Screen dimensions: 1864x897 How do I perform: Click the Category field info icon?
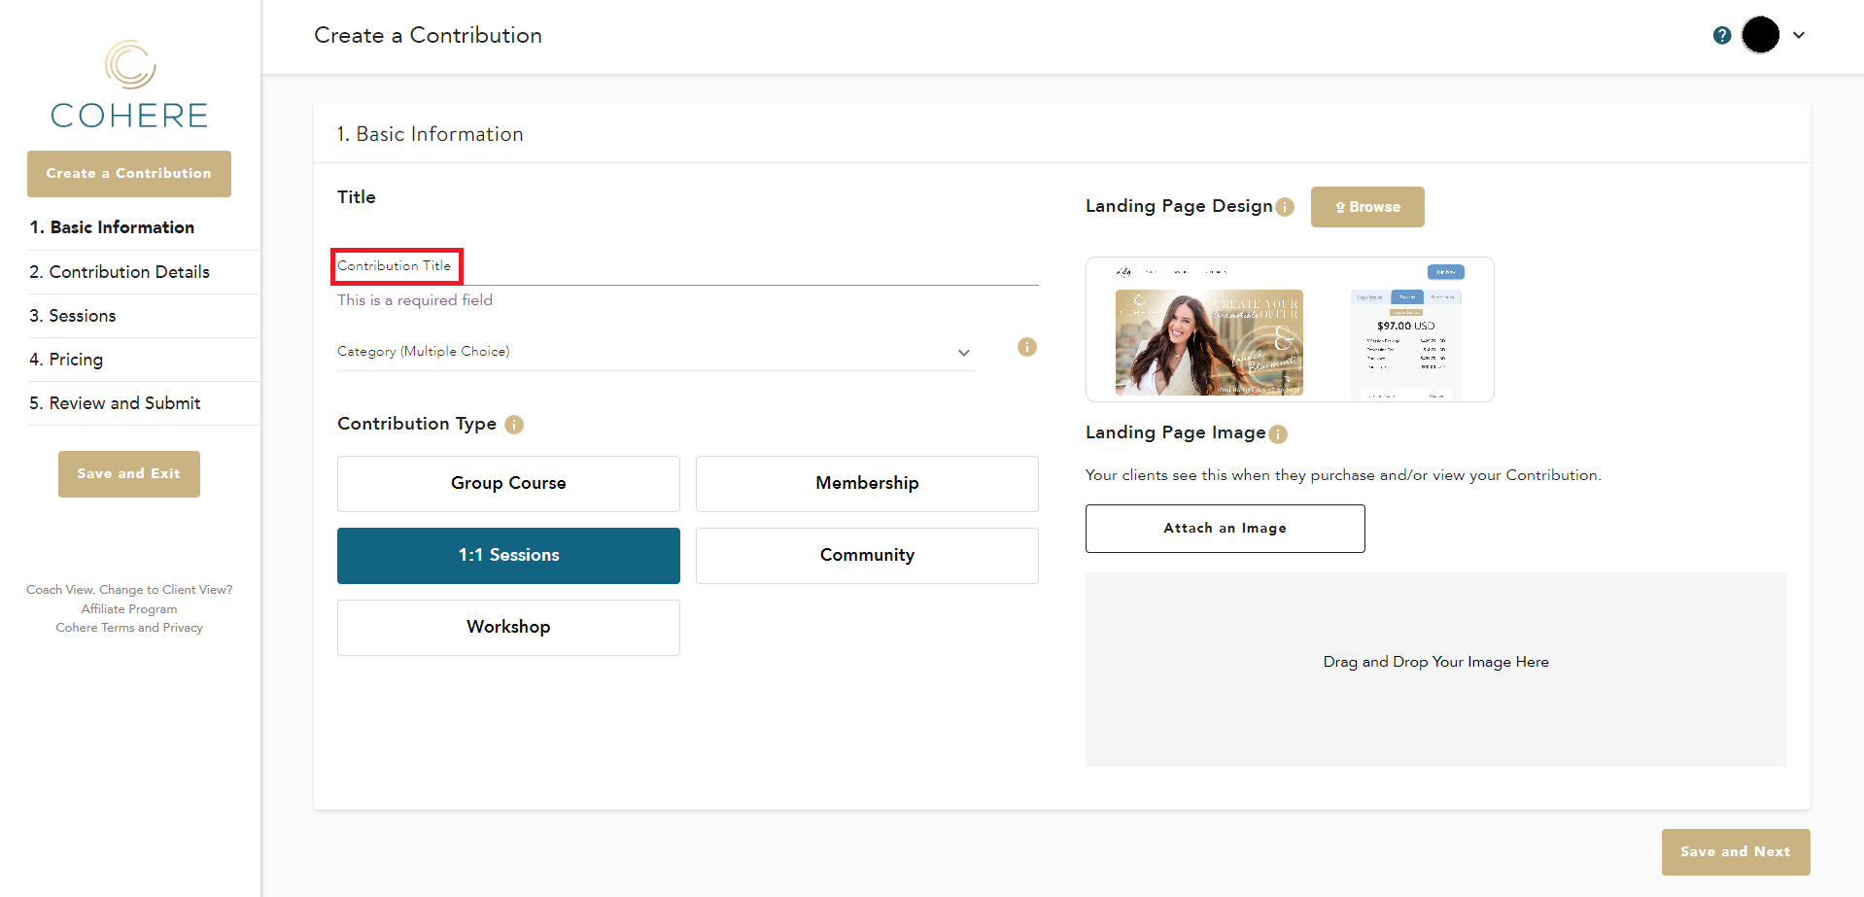pos(1026,347)
